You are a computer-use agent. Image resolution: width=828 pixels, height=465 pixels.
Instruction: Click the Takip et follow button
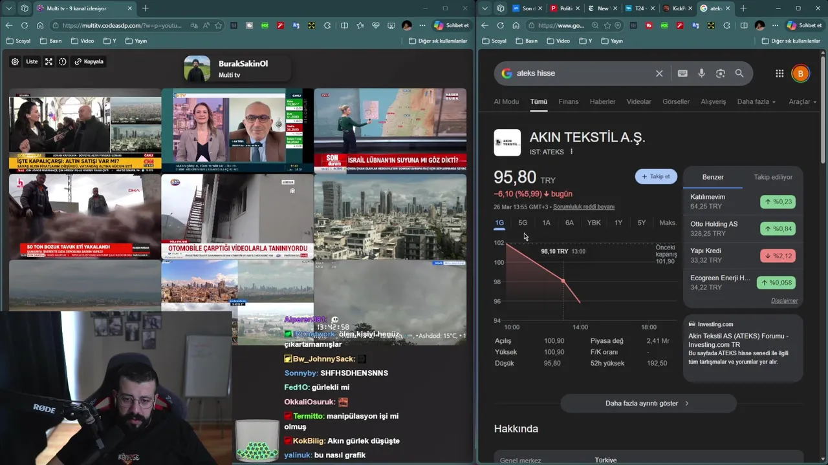click(x=656, y=176)
